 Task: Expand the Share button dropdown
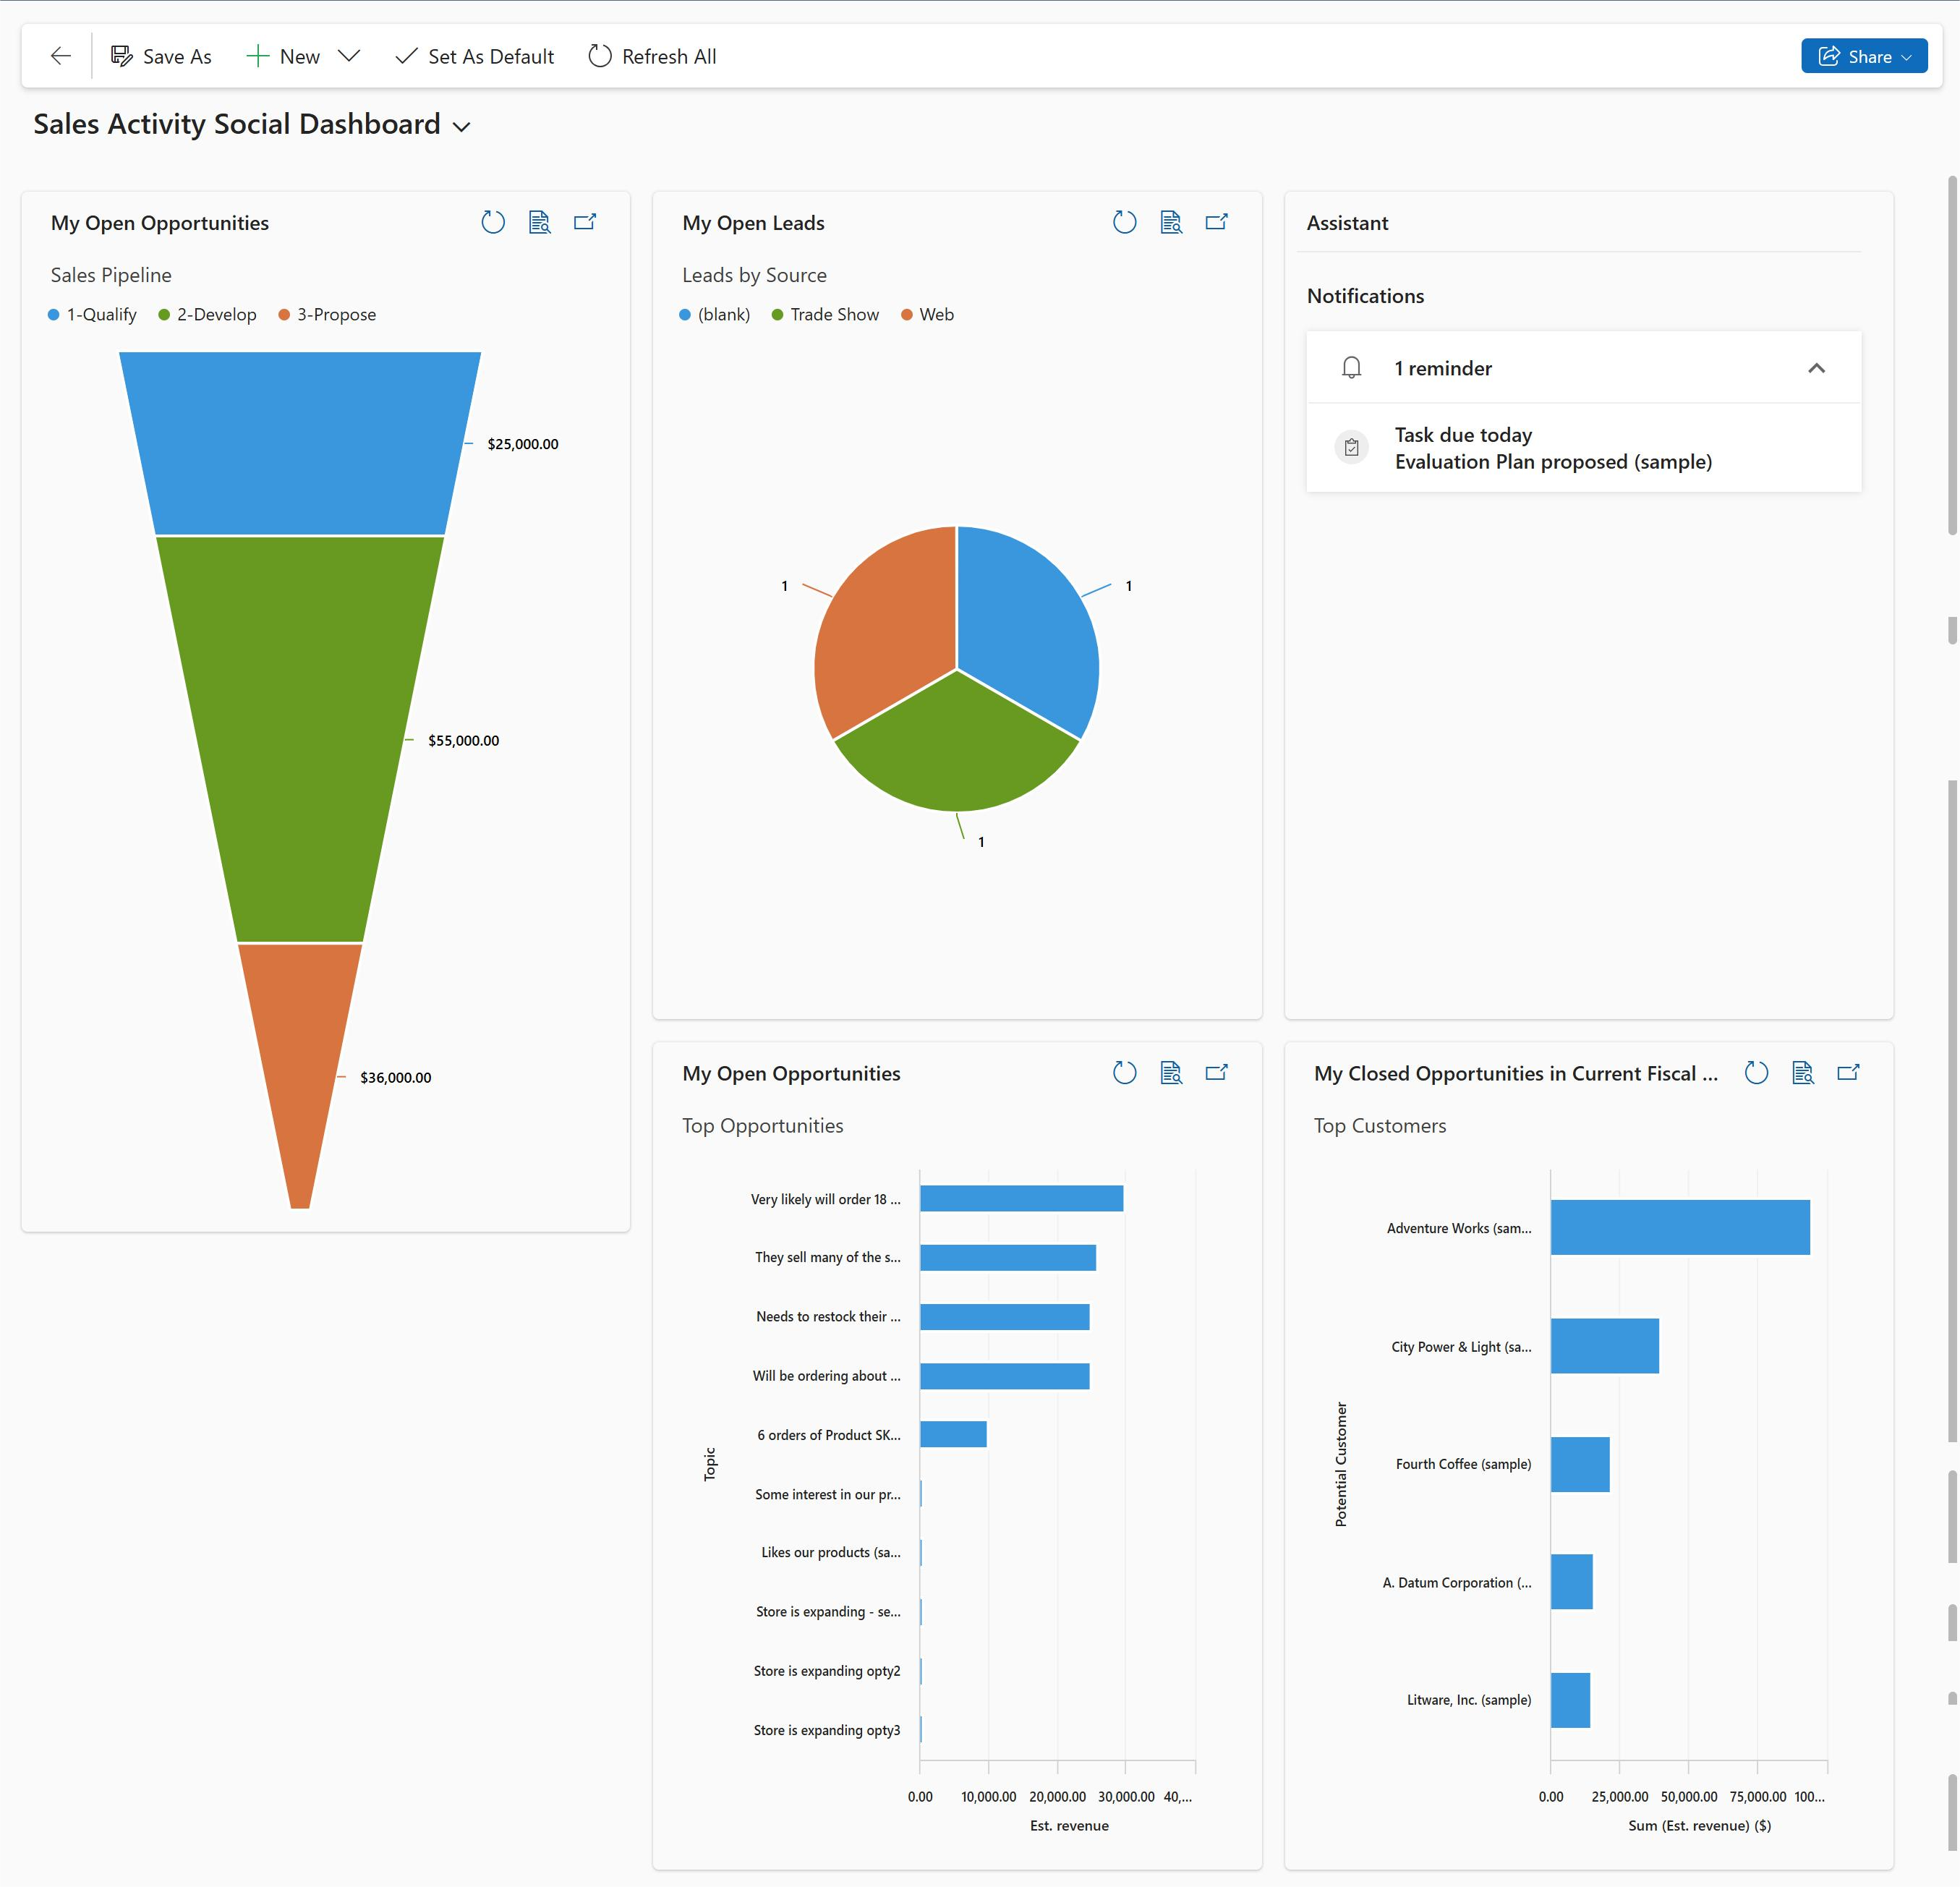[x=1913, y=56]
